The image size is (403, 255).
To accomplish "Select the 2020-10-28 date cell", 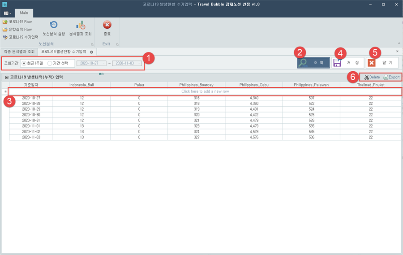I will (31, 104).
